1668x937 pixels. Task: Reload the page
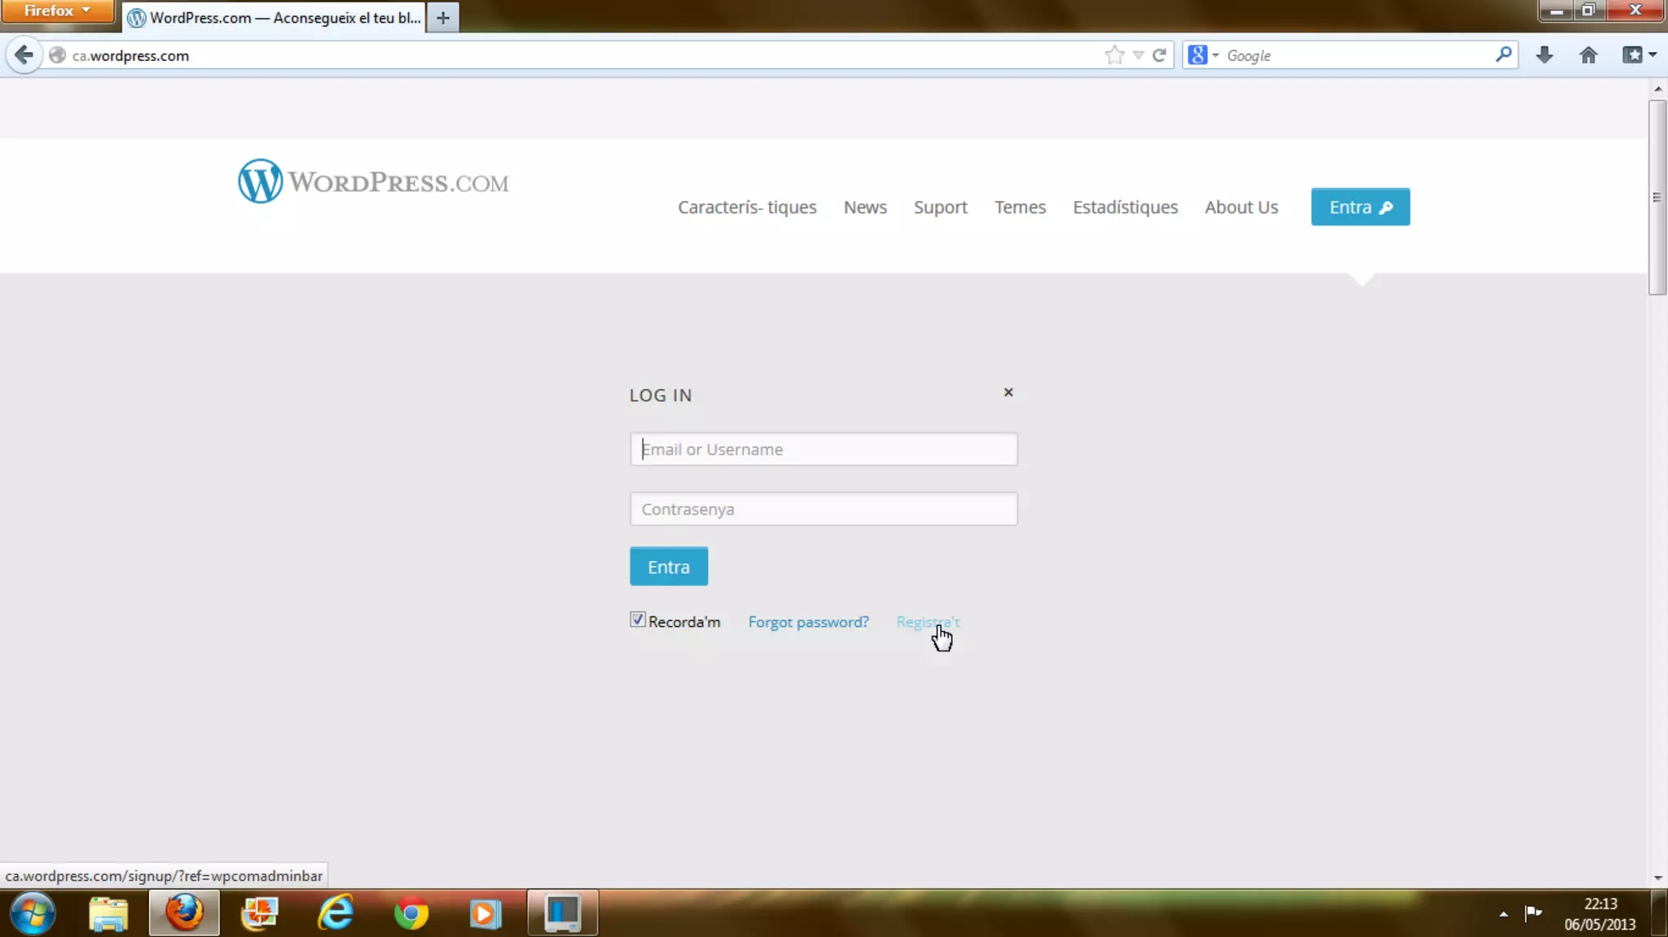tap(1159, 55)
